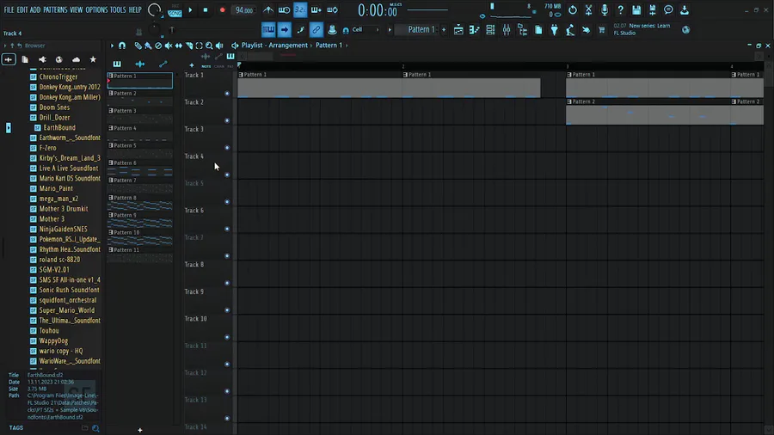
Task: Toggle the 3-2-1 countdown before recording
Action: pyautogui.click(x=300, y=9)
